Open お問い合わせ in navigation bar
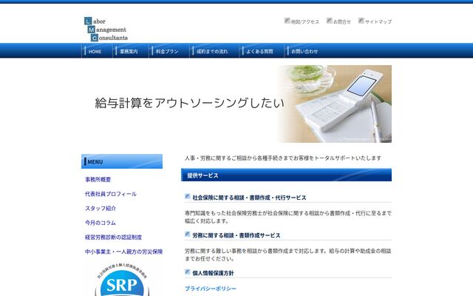This screenshot has height=296, width=473. 304,51
